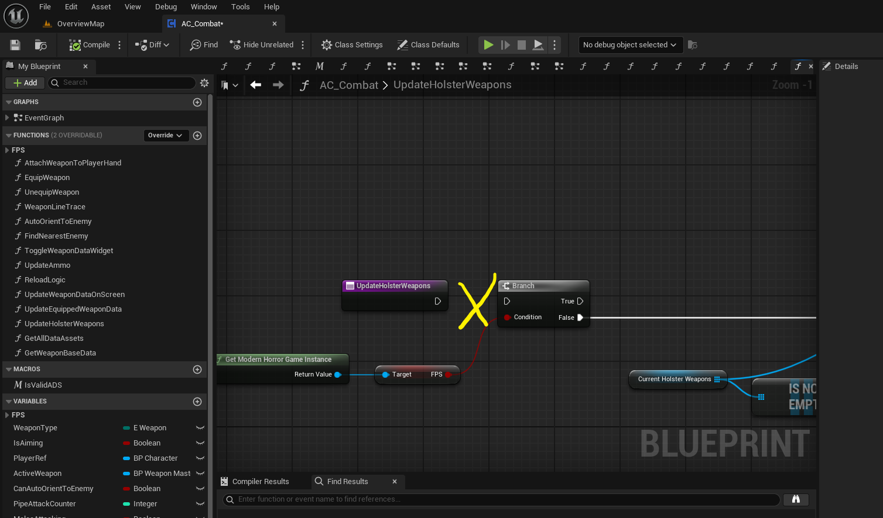Click the ActiveWeapon variable blue color pill
This screenshot has width=883, height=518.
126,474
